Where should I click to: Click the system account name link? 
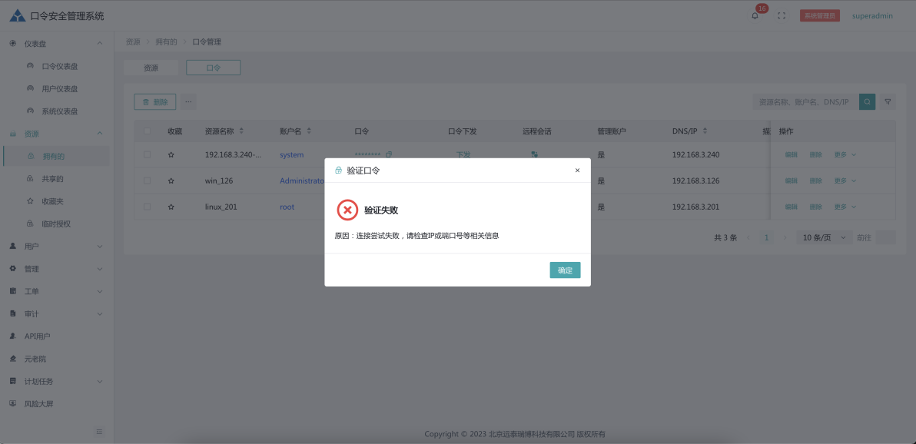click(x=291, y=154)
